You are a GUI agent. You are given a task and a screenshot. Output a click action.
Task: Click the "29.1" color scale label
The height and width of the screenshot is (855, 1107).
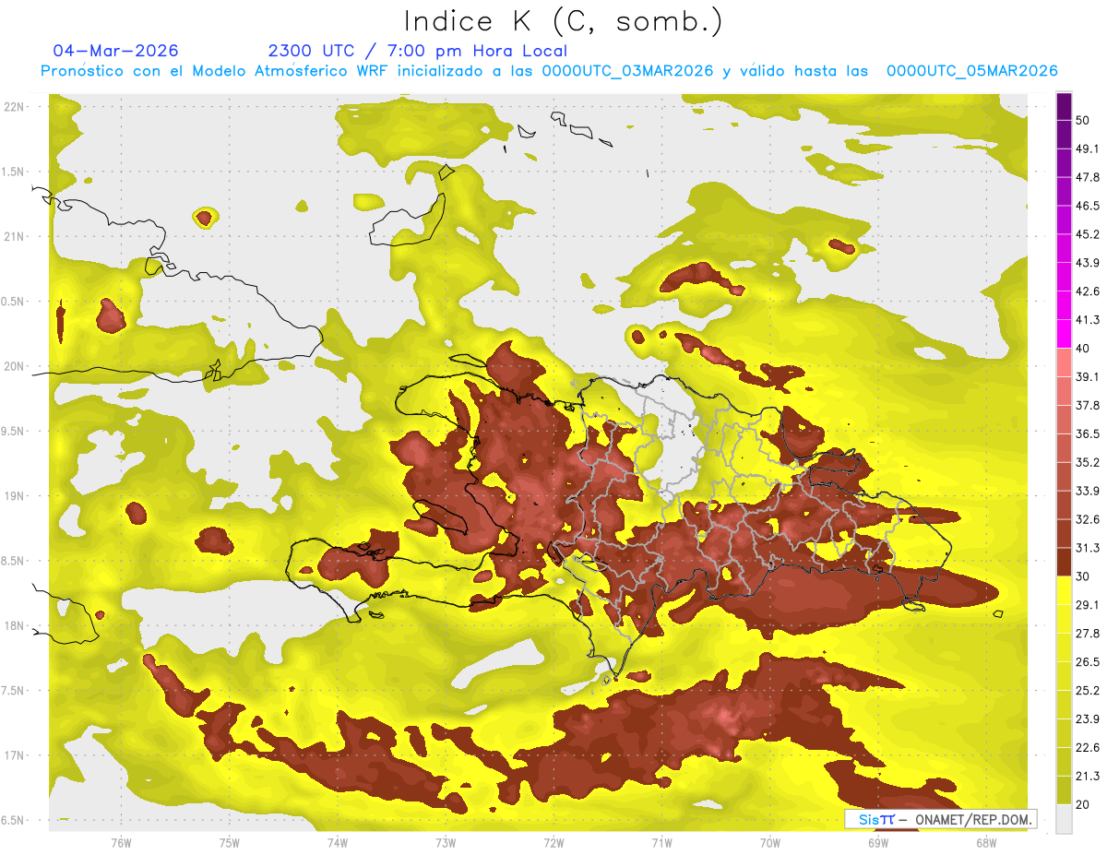pos(1088,604)
